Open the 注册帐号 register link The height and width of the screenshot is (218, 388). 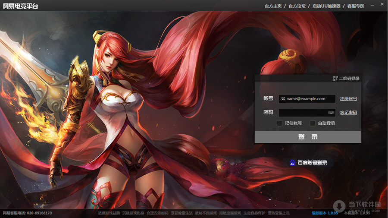[348, 98]
